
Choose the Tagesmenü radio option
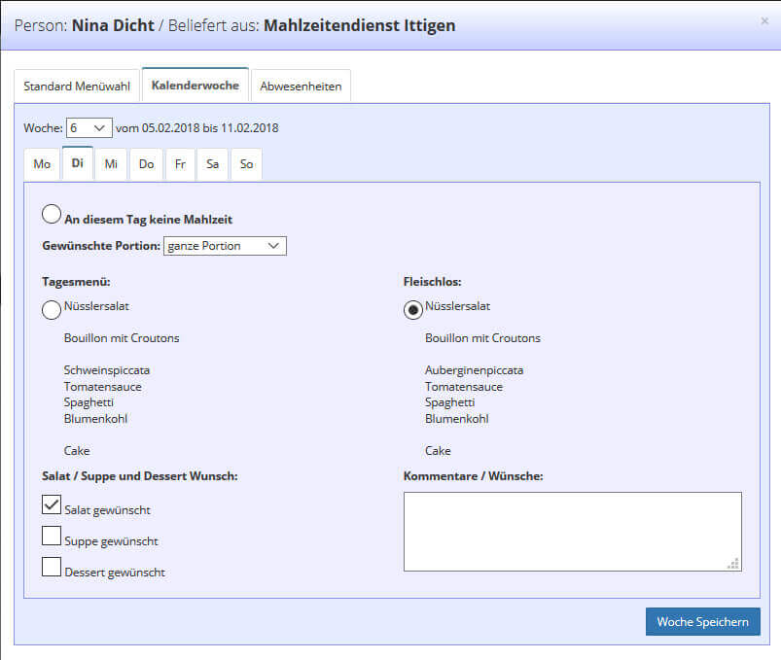pyautogui.click(x=52, y=310)
